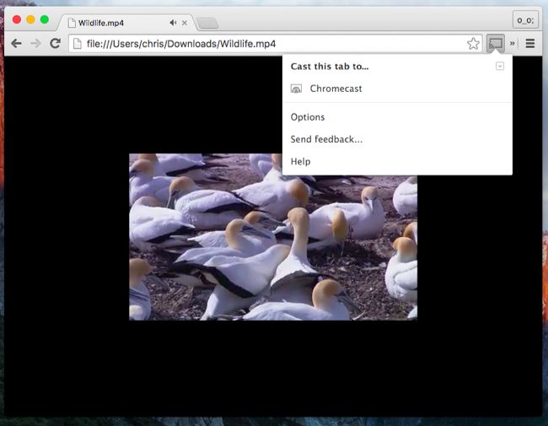Open a new tab

pyautogui.click(x=207, y=23)
